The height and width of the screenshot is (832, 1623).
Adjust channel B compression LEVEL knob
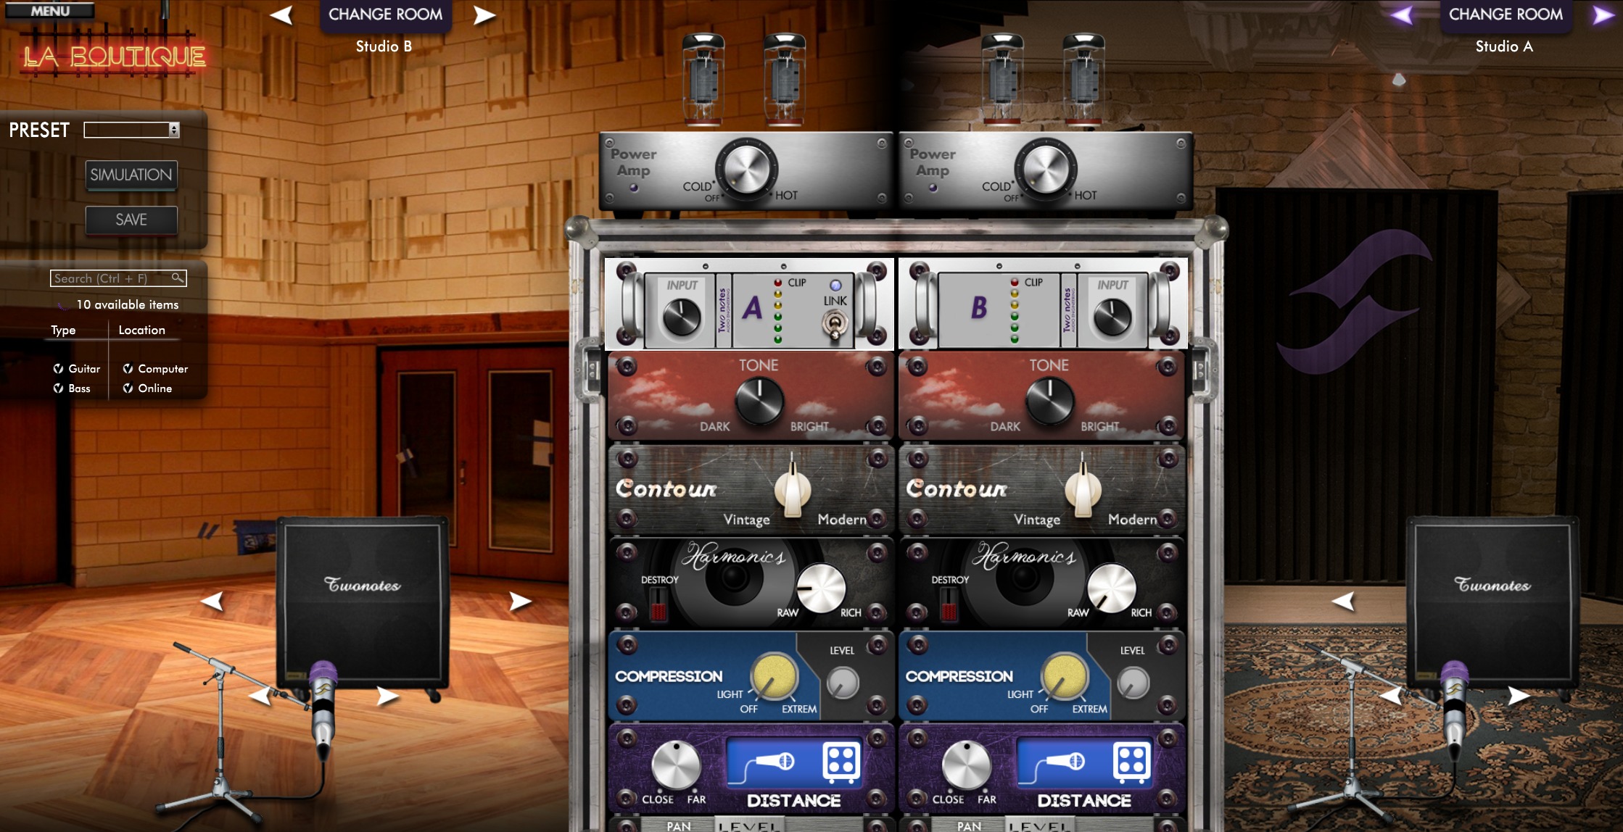point(1133,683)
